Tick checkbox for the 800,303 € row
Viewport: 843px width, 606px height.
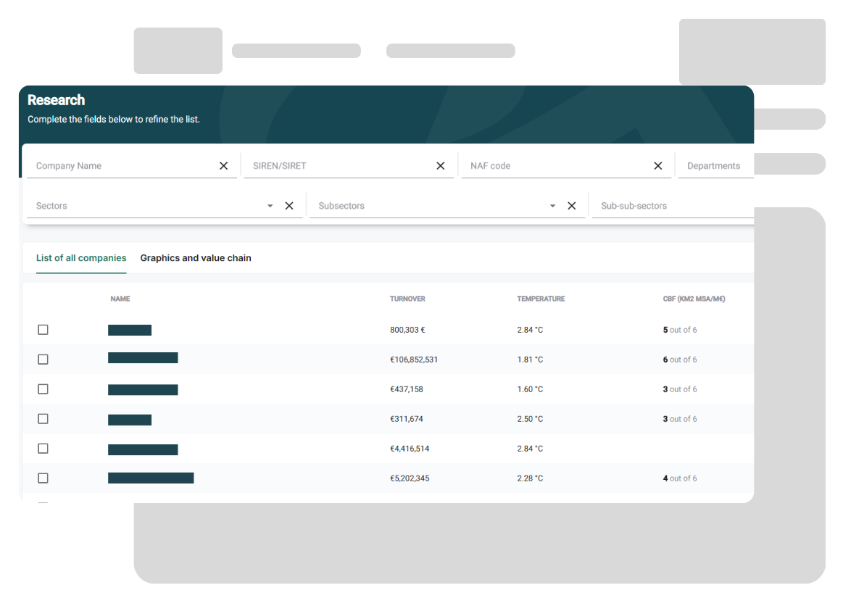(43, 330)
